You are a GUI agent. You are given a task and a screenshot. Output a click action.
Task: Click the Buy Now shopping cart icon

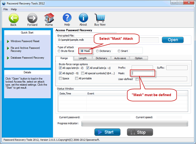click(100, 18)
